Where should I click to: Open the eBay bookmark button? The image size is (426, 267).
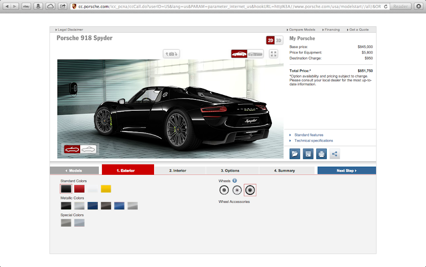click(26, 6)
